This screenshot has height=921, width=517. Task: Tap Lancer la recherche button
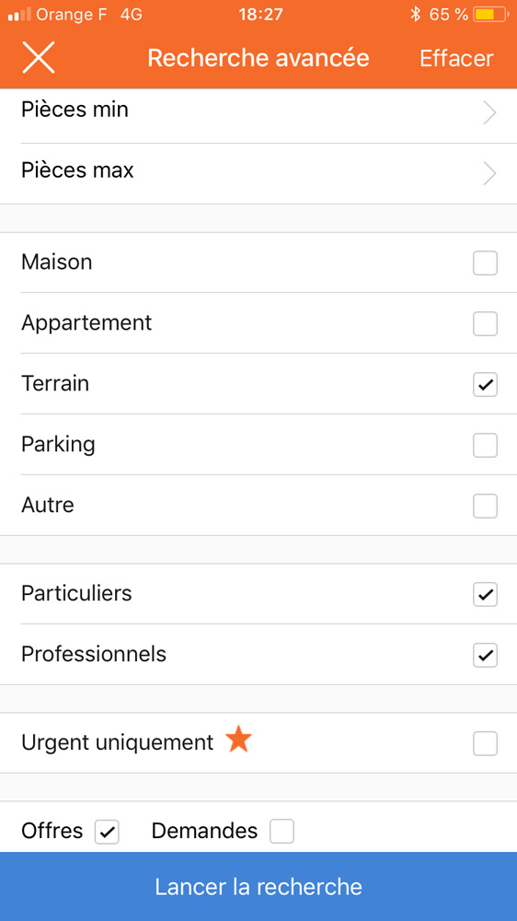pos(258,886)
